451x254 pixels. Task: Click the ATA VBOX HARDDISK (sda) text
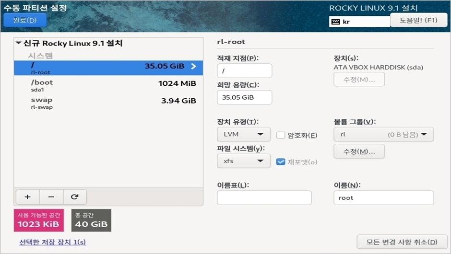pyautogui.click(x=378, y=68)
